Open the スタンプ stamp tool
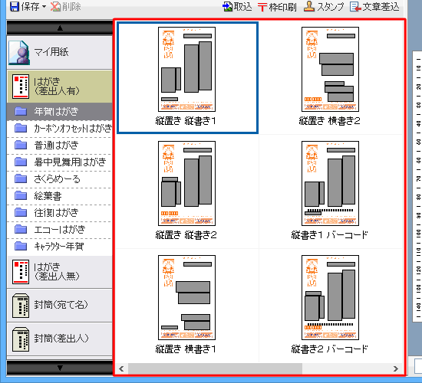Viewport: 422px width, 383px height. [324, 7]
